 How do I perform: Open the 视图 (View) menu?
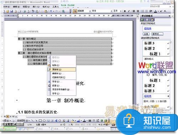coord(26,7)
